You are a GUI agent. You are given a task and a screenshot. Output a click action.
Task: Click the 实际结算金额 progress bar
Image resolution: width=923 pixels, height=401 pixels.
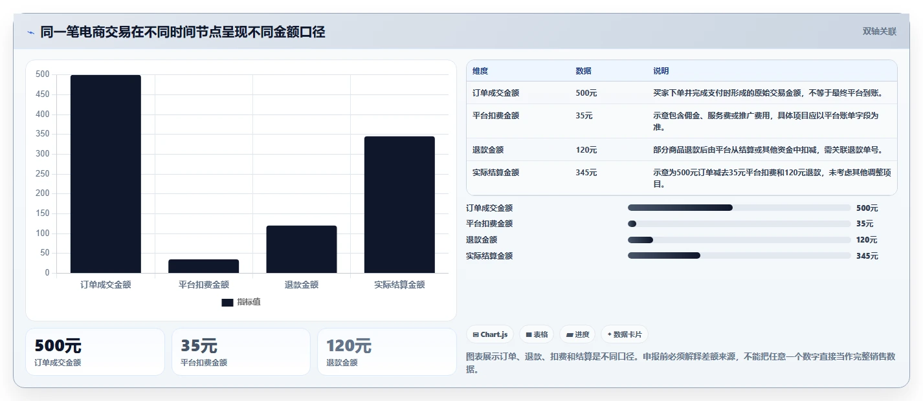coord(739,255)
